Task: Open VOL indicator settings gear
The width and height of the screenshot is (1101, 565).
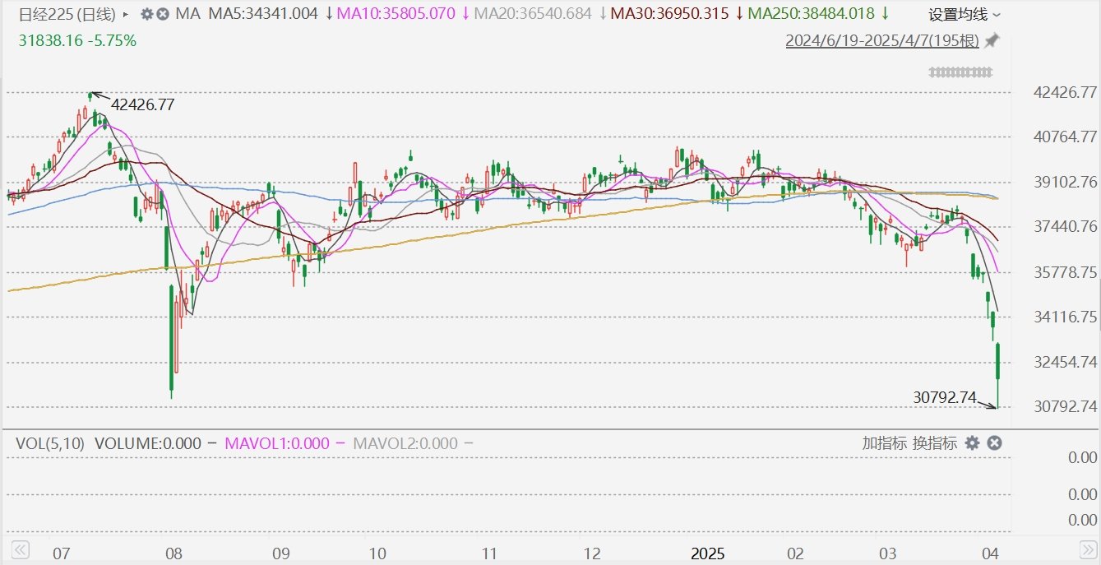Action: [x=973, y=443]
